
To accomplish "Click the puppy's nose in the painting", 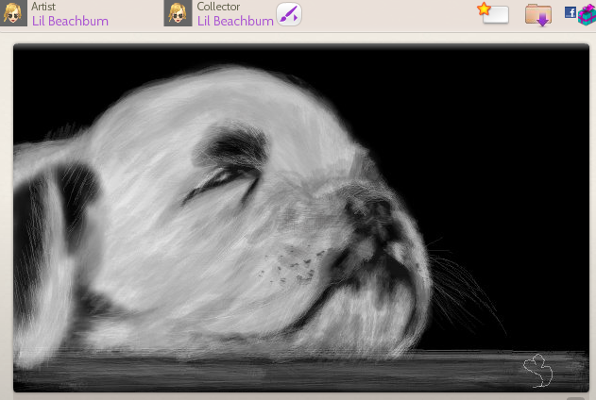I will 373,209.
